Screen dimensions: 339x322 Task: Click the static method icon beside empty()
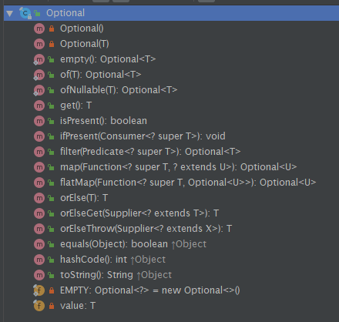tap(39, 59)
